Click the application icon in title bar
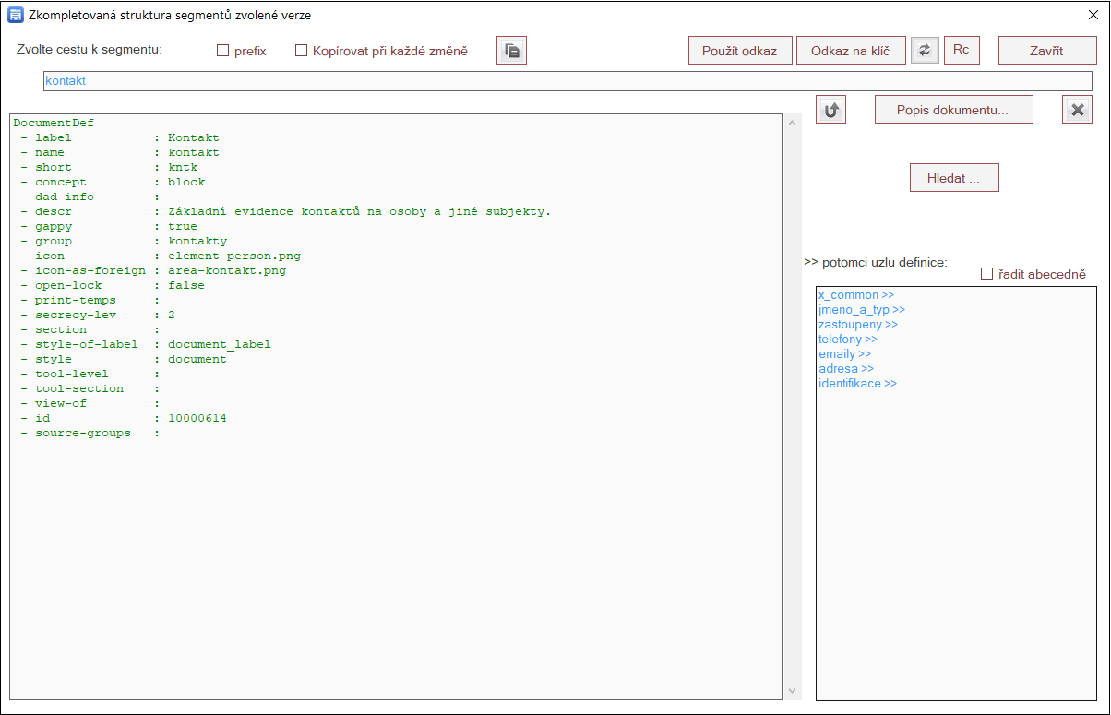This screenshot has height=715, width=1111. click(15, 15)
